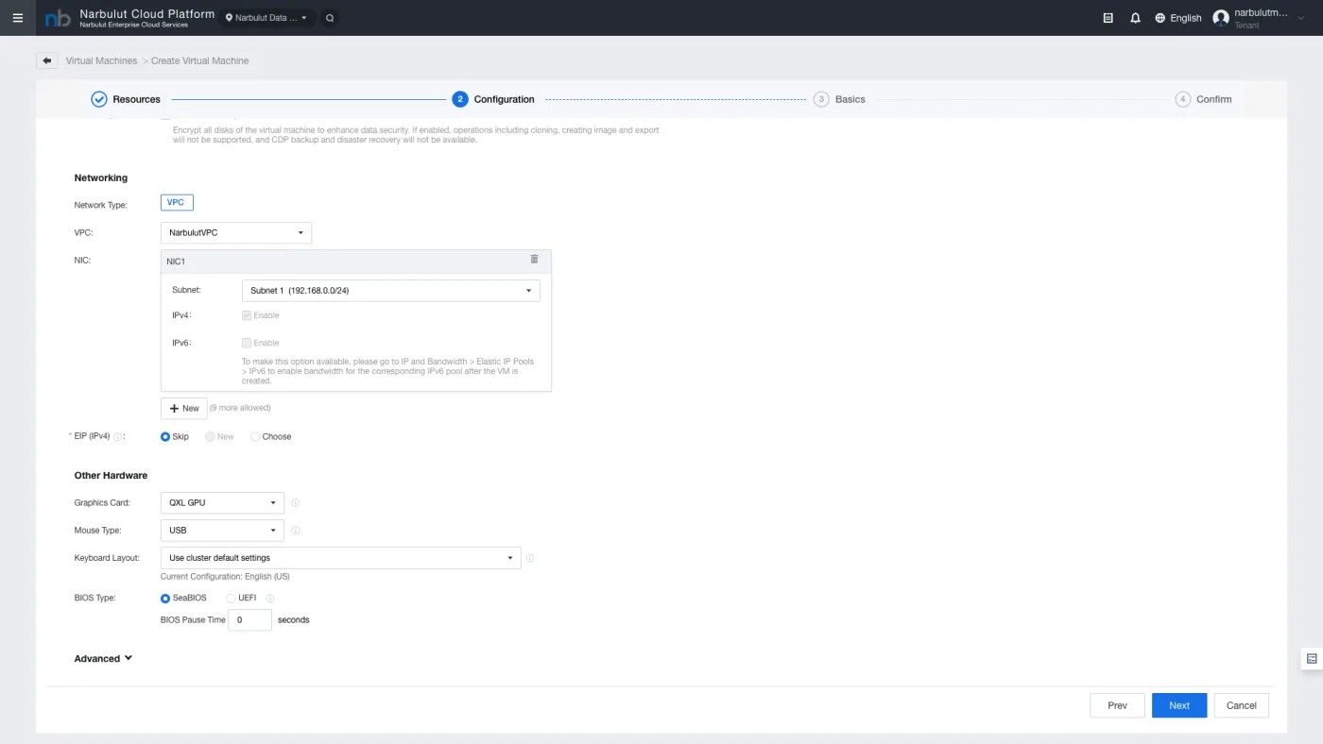Open the Keyboard Layout dropdown
This screenshot has width=1323, height=744.
(340, 558)
